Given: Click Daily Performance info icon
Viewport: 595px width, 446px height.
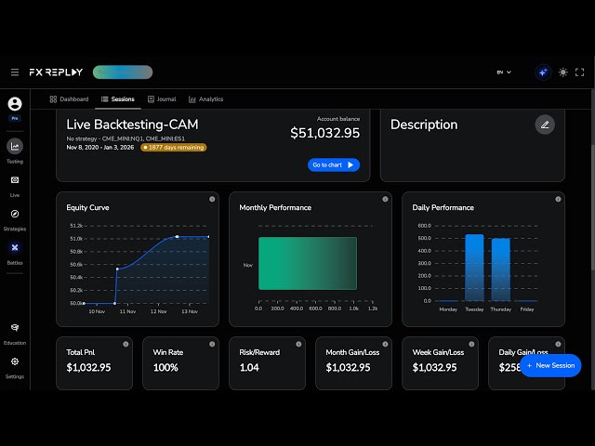Looking at the screenshot, I should click(558, 199).
